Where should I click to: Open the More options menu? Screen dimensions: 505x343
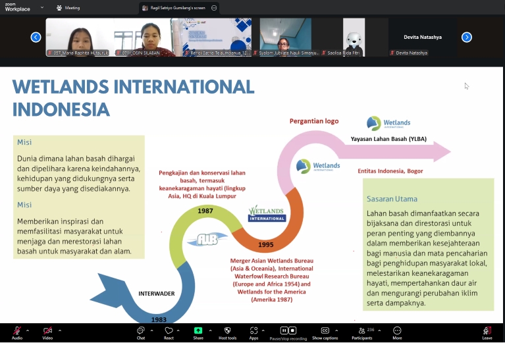[397, 332]
